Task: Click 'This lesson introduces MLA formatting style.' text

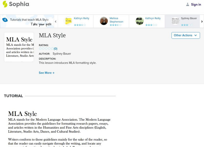Action: pos(68,63)
